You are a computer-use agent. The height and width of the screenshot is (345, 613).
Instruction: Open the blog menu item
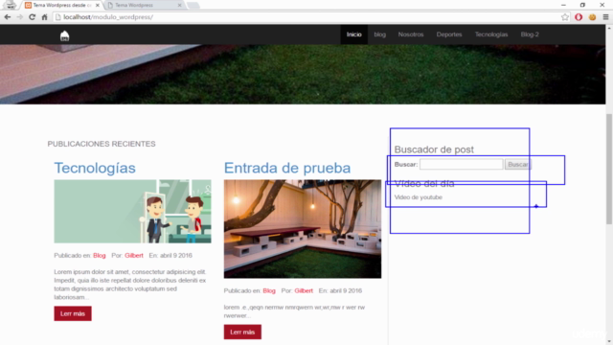point(379,34)
